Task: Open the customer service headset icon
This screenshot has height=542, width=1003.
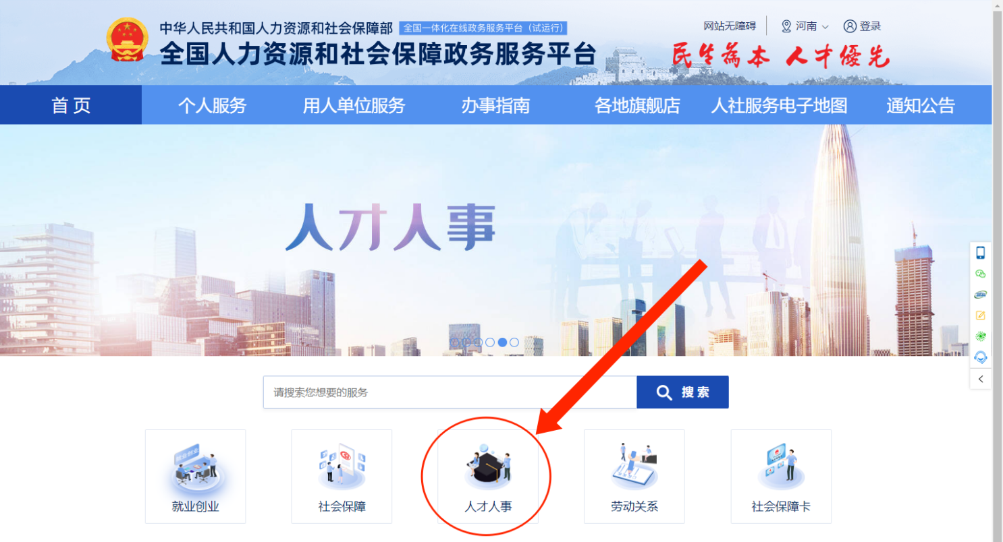Action: pyautogui.click(x=981, y=357)
